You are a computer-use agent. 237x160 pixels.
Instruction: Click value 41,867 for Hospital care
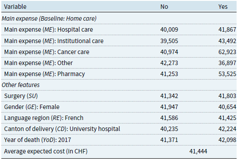(227, 29)
